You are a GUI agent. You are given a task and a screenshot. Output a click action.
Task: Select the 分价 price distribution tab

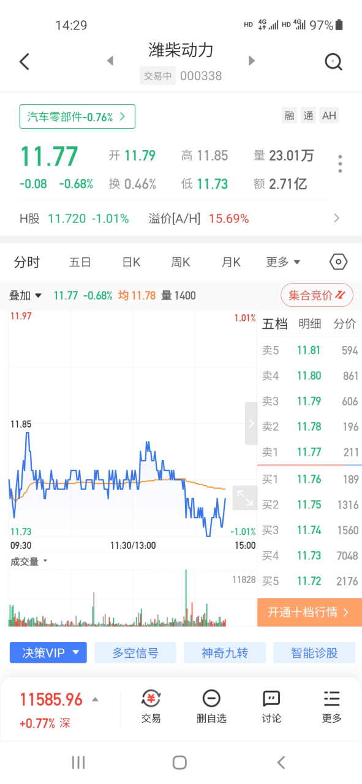point(344,324)
